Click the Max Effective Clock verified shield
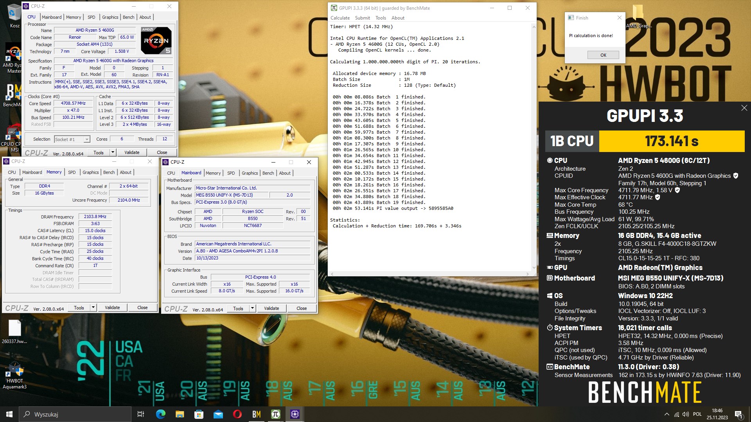This screenshot has height=422, width=751. (658, 197)
